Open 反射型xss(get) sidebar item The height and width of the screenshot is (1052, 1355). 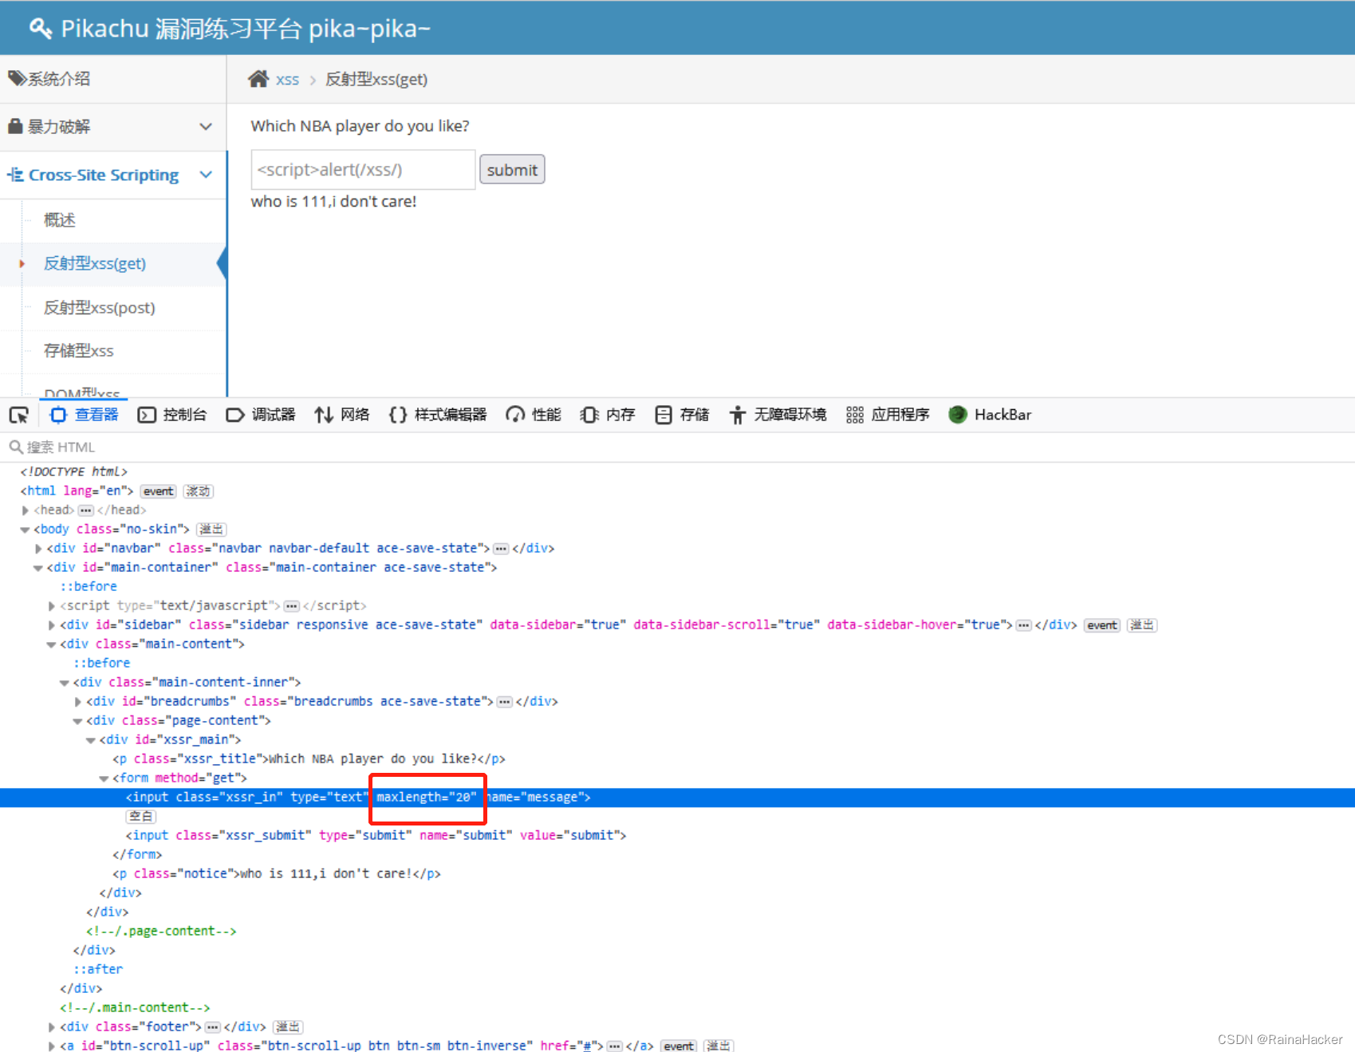pyautogui.click(x=95, y=264)
